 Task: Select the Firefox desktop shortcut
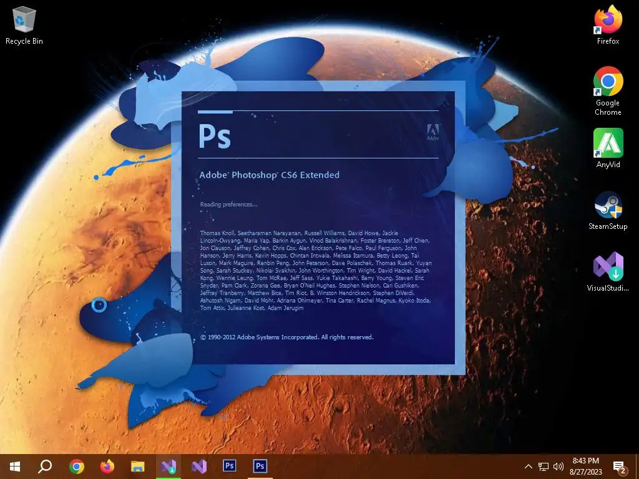coord(608,24)
